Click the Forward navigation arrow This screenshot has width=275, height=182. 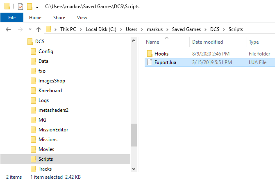click(20, 29)
